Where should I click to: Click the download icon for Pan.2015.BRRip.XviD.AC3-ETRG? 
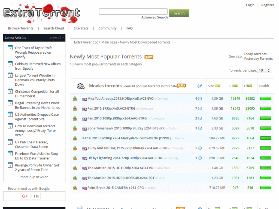[x=75, y=108]
